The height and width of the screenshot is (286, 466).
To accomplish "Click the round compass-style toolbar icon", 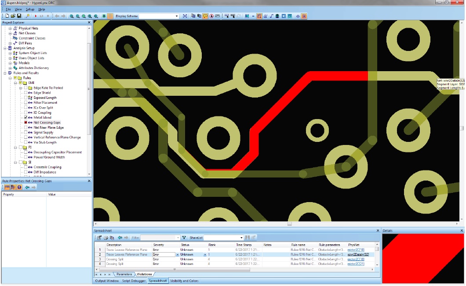I will [x=211, y=16].
